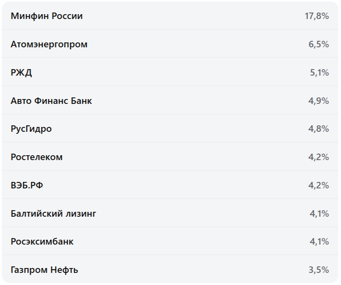Image resolution: width=341 pixels, height=285 pixels.
Task: Open the Атомэнергопром row label
Action: (49, 44)
